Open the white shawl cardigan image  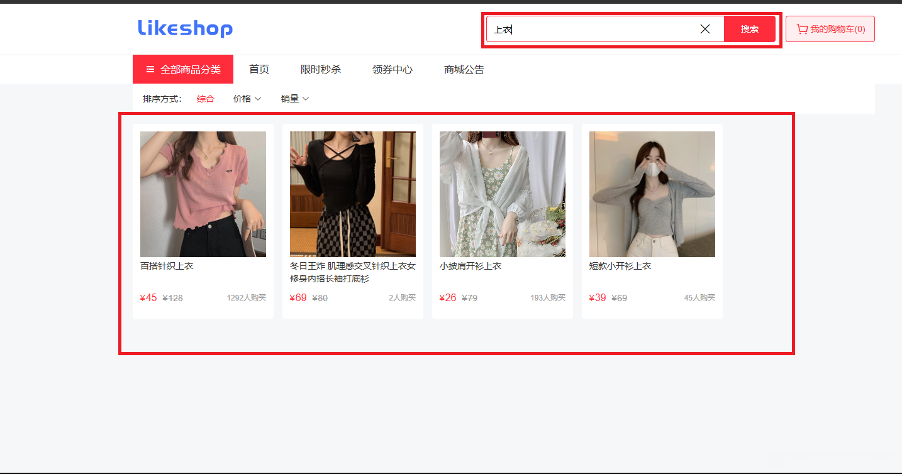click(x=503, y=194)
